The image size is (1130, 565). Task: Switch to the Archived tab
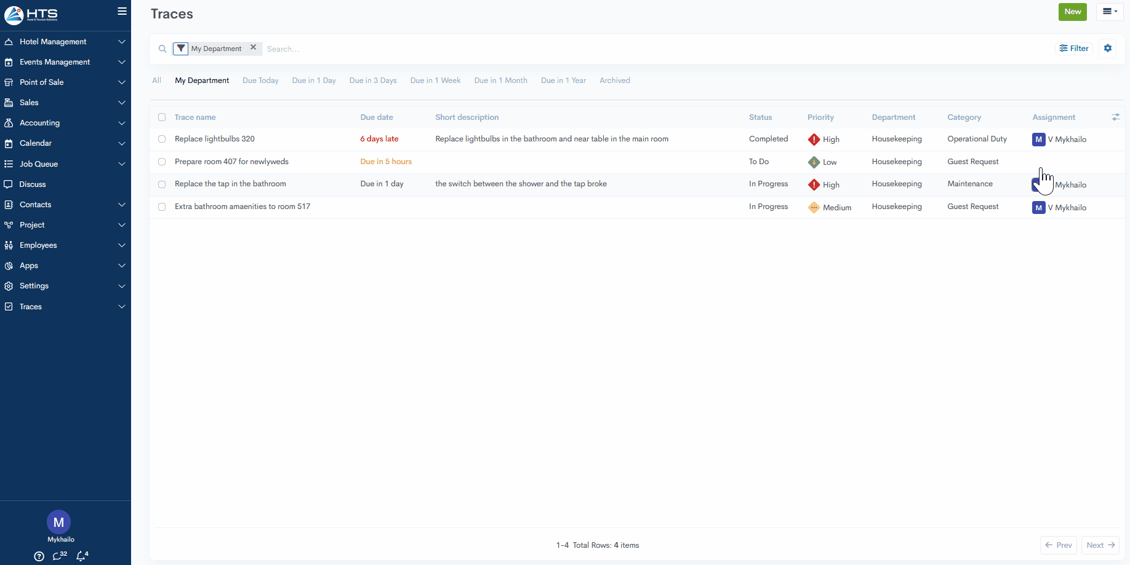pyautogui.click(x=614, y=81)
